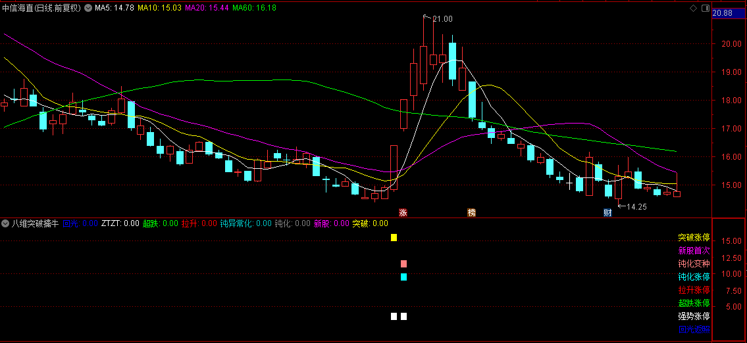
Task: Click the MA5: 14.78 label
Action: pyautogui.click(x=115, y=8)
